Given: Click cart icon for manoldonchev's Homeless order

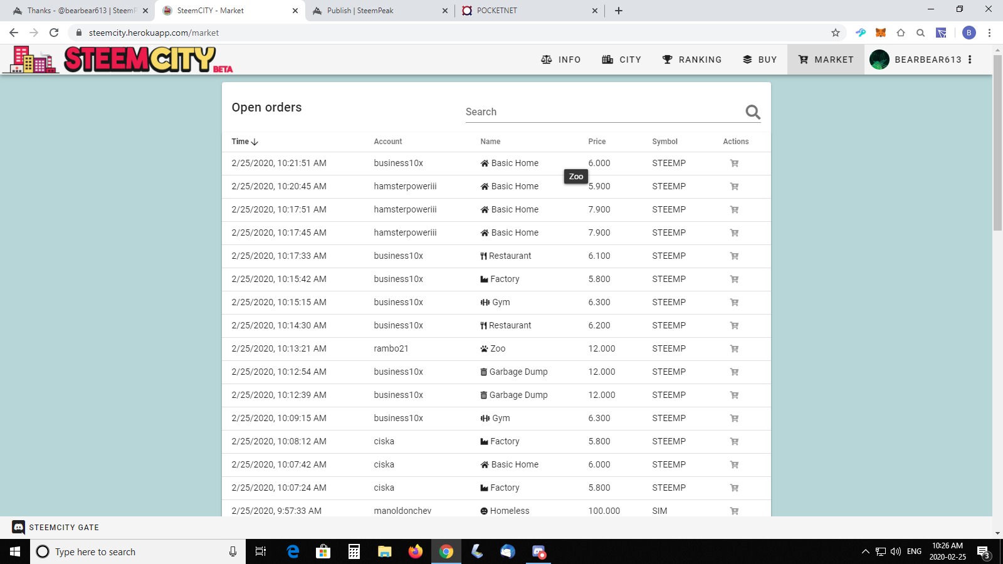Looking at the screenshot, I should [734, 511].
